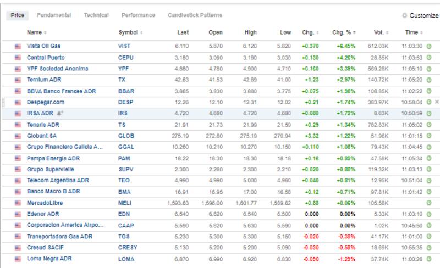This screenshot has height=268, width=440.
Task: Click the drag handle left of Despegar.com row
Action: (x=4, y=102)
